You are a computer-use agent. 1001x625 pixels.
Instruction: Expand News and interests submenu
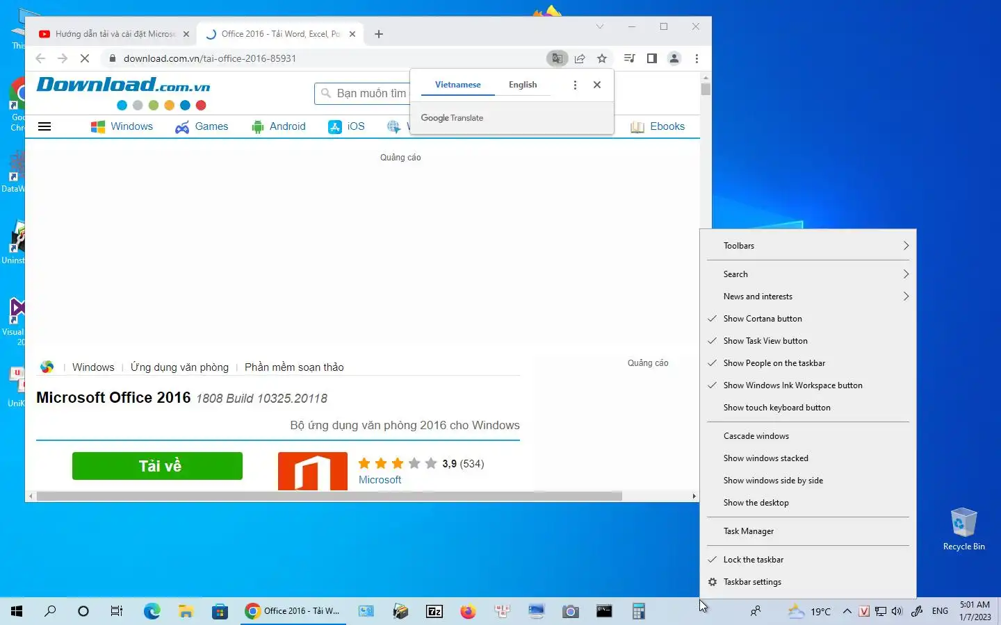click(x=808, y=297)
